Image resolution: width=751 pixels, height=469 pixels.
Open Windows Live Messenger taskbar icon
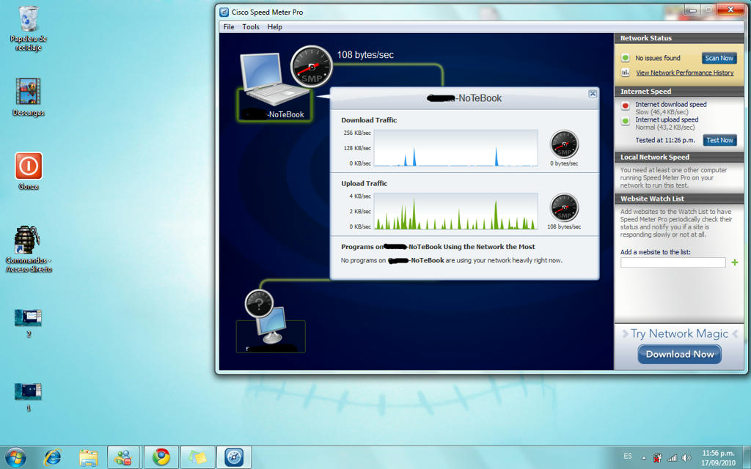pyautogui.click(x=123, y=457)
